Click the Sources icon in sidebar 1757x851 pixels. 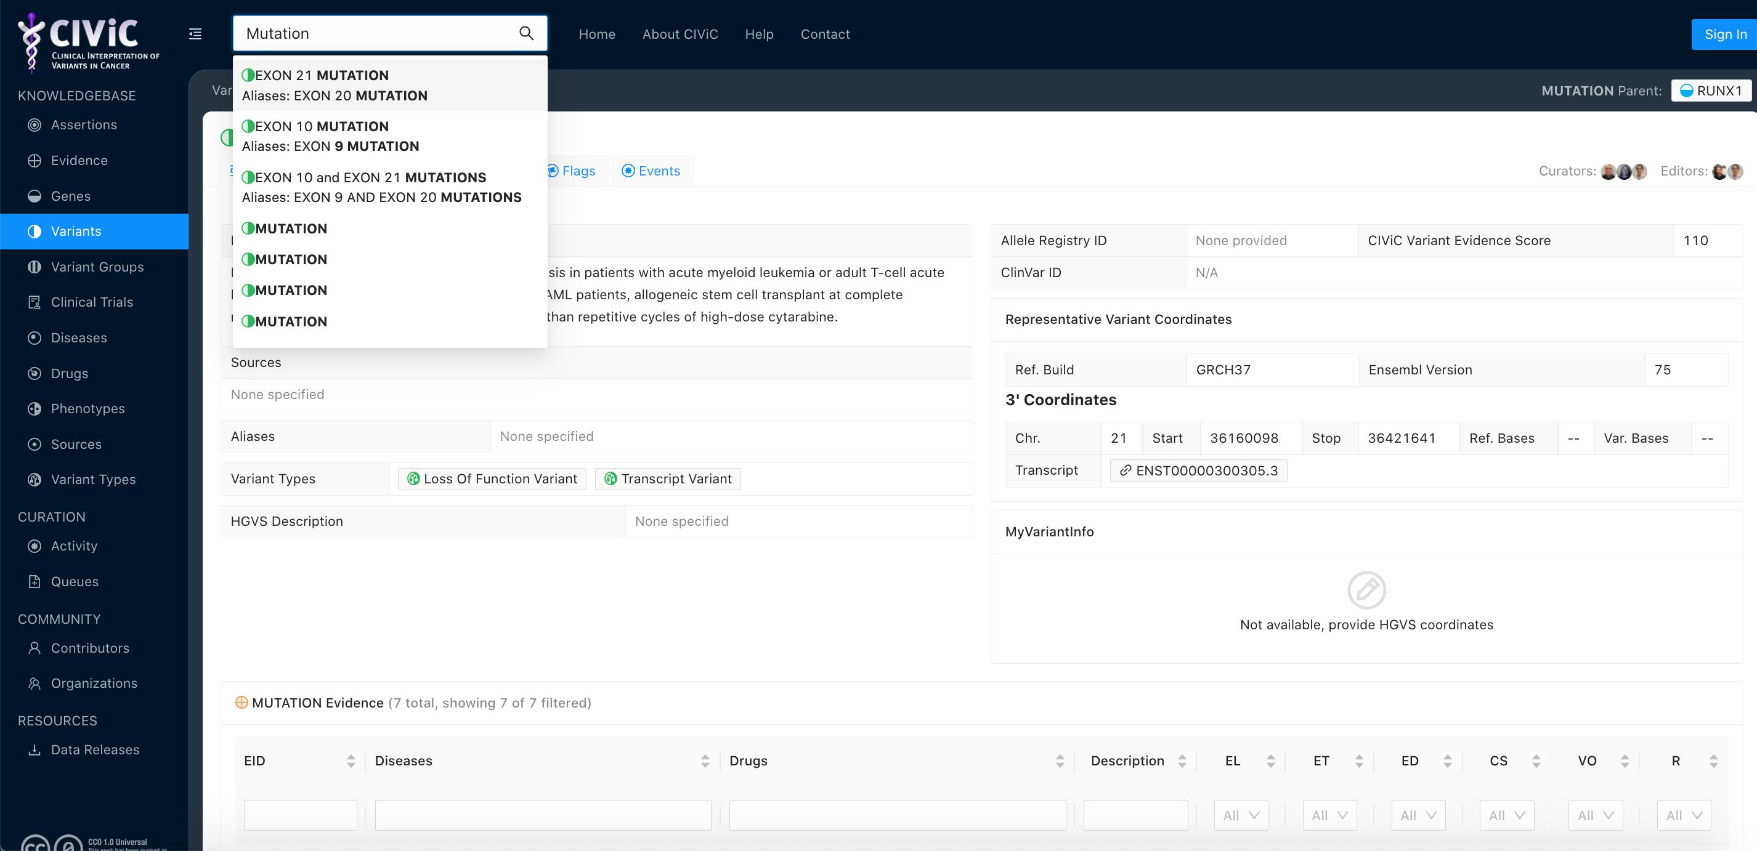pos(34,444)
